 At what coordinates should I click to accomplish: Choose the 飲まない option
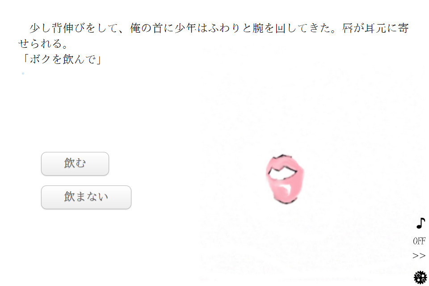86,197
